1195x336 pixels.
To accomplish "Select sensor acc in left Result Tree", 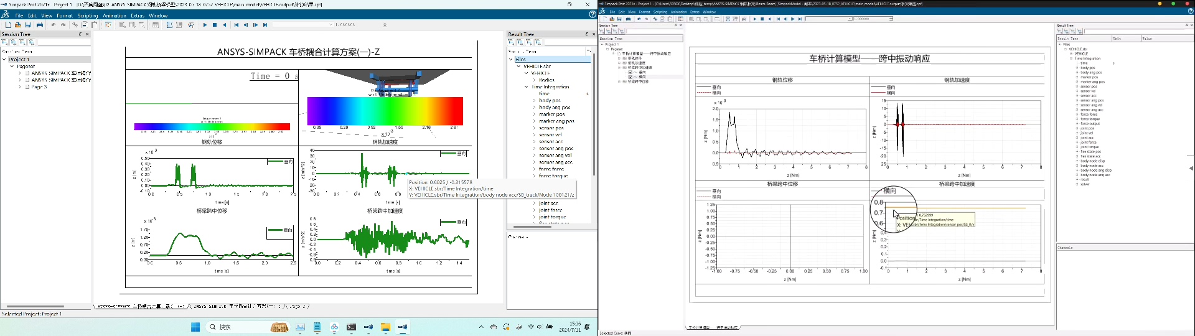I will click(551, 142).
